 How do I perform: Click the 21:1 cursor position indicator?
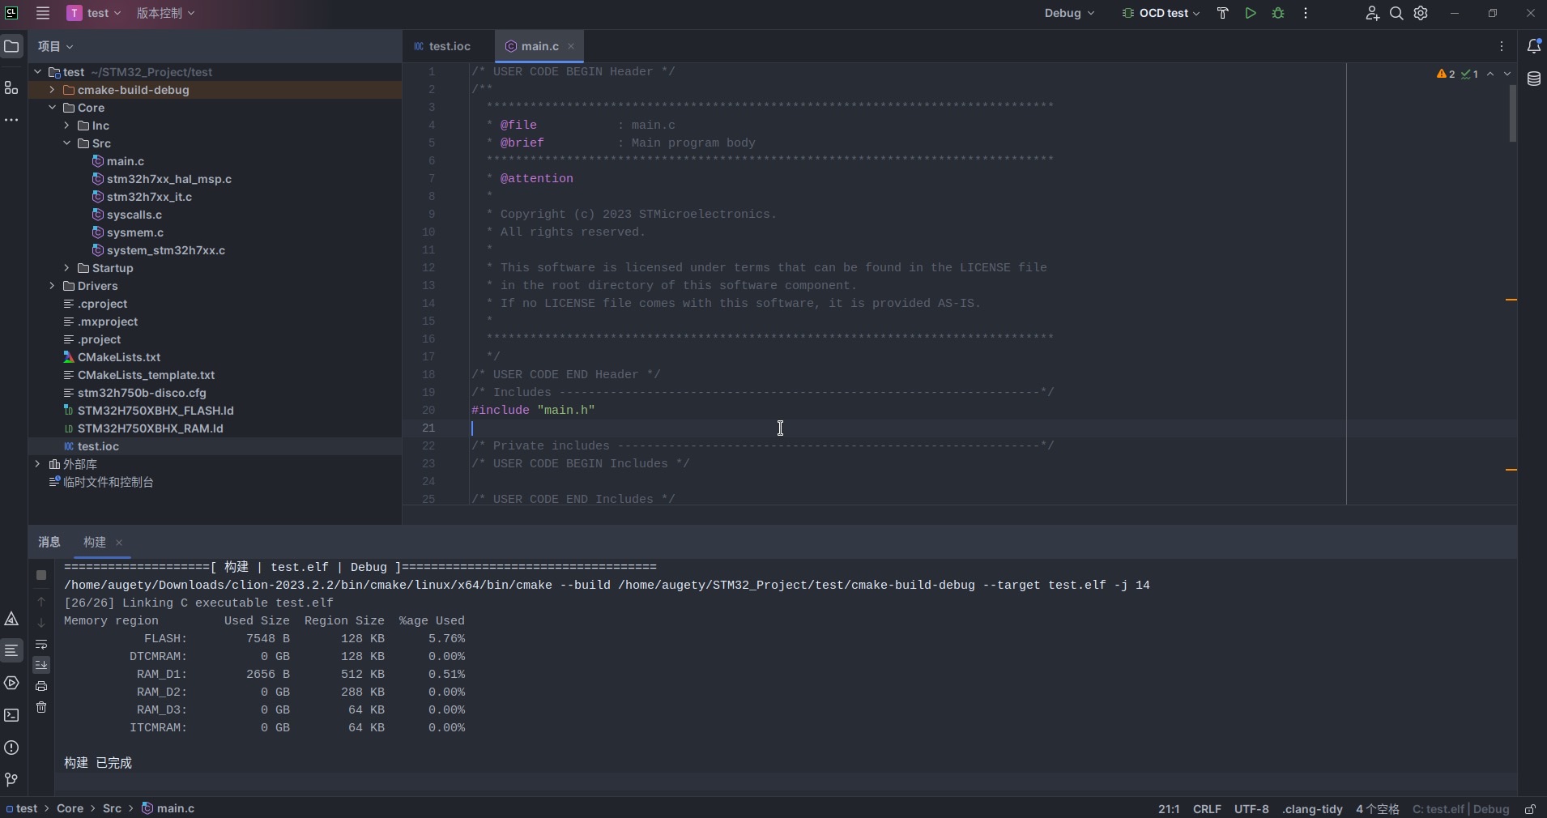(x=1169, y=809)
